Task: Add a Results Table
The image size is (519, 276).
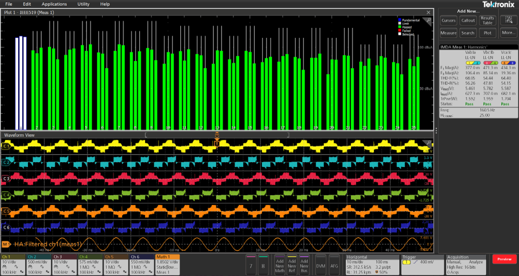Action: [x=487, y=20]
